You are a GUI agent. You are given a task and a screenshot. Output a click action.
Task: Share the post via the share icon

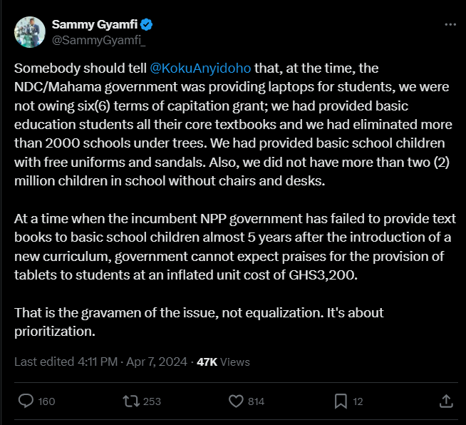pyautogui.click(x=446, y=401)
